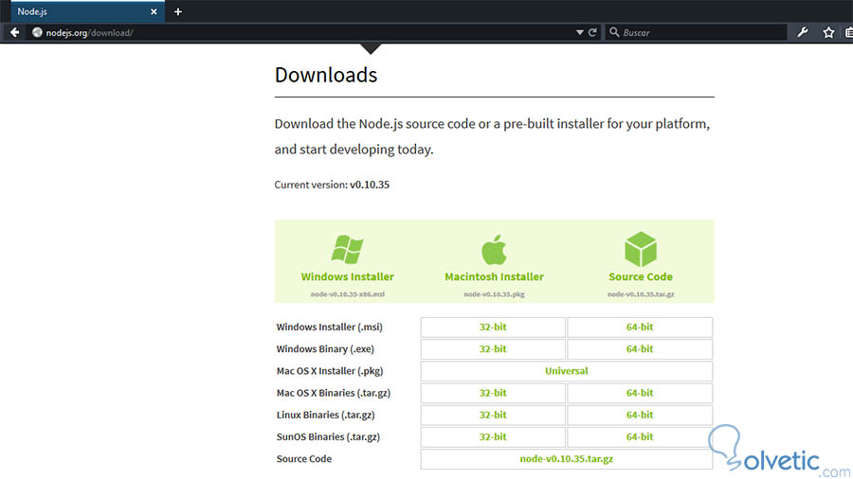Click node-v0.10.35.tar.gz under Source Code icon
Screen dimensions: 853x479
click(641, 294)
